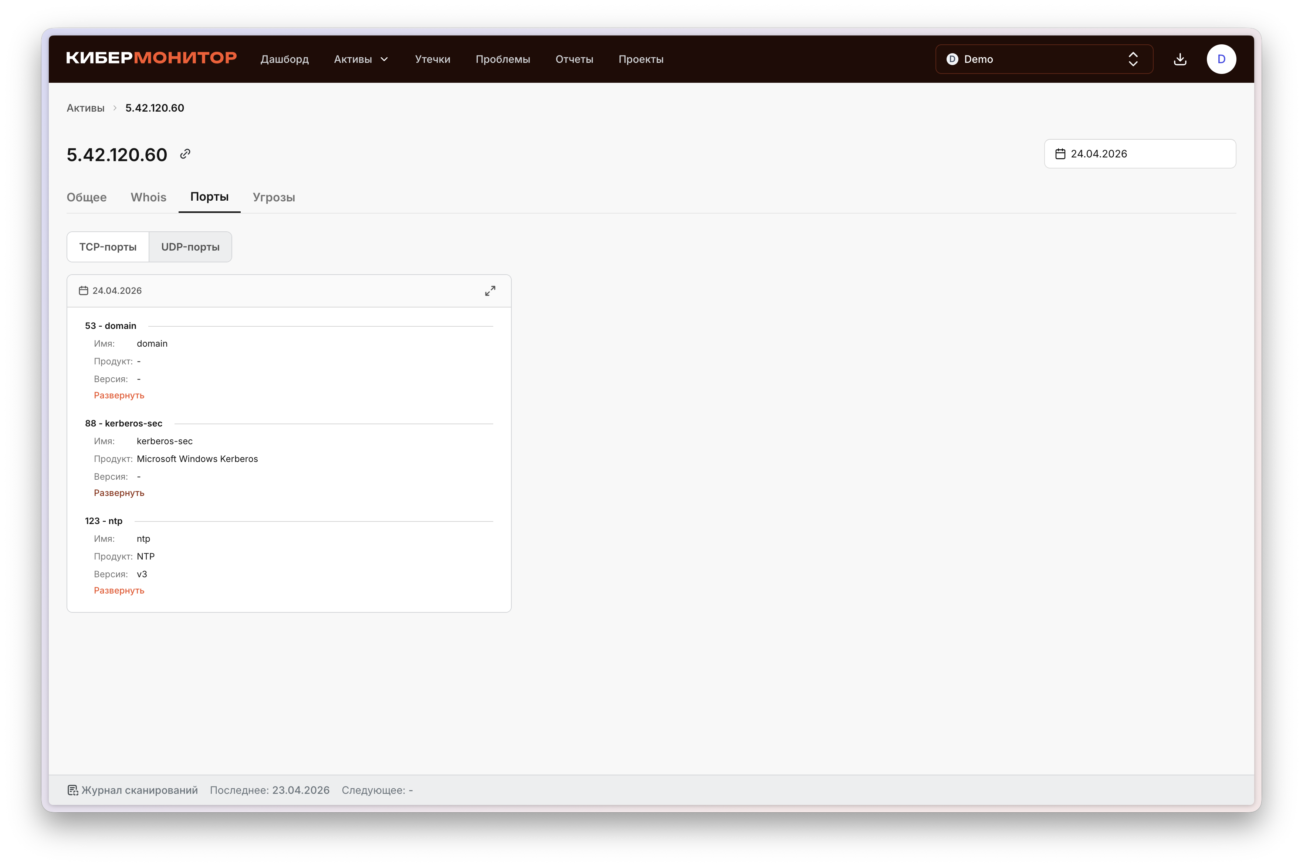The height and width of the screenshot is (867, 1303).
Task: Click calendar icon in ports card header
Action: click(x=84, y=291)
